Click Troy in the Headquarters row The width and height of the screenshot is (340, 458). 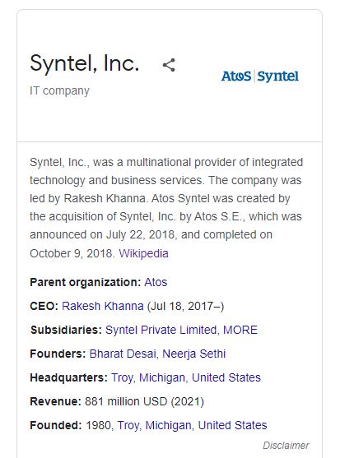click(x=122, y=377)
